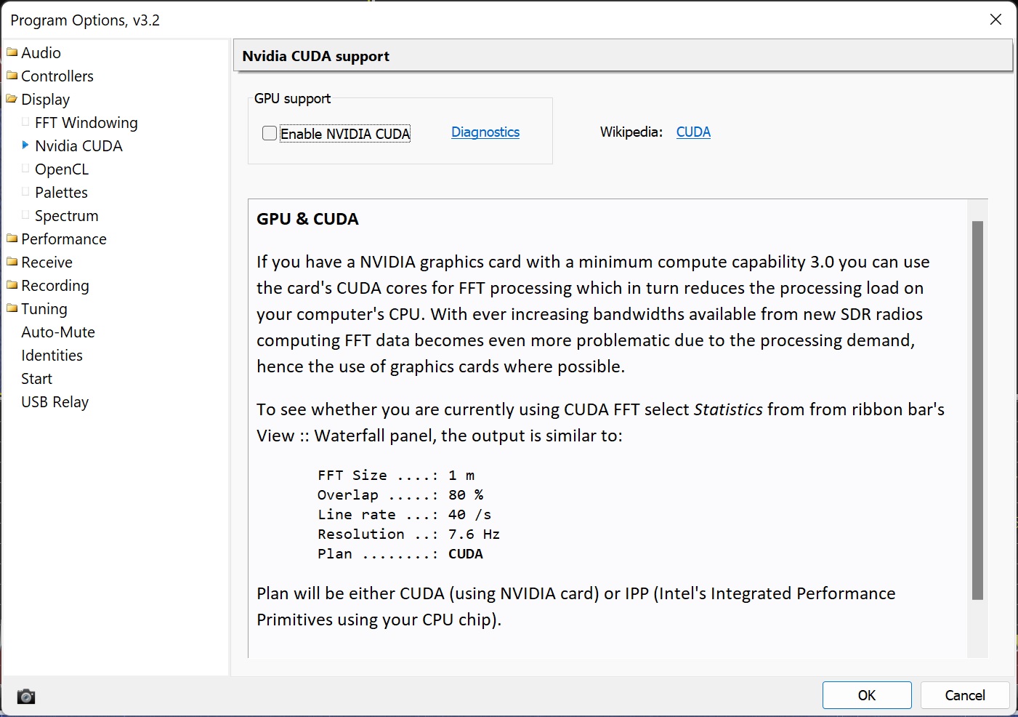This screenshot has width=1018, height=717.
Task: Click the Receive folder icon
Action: [12, 262]
